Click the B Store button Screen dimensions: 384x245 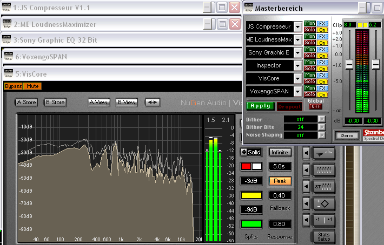point(55,103)
